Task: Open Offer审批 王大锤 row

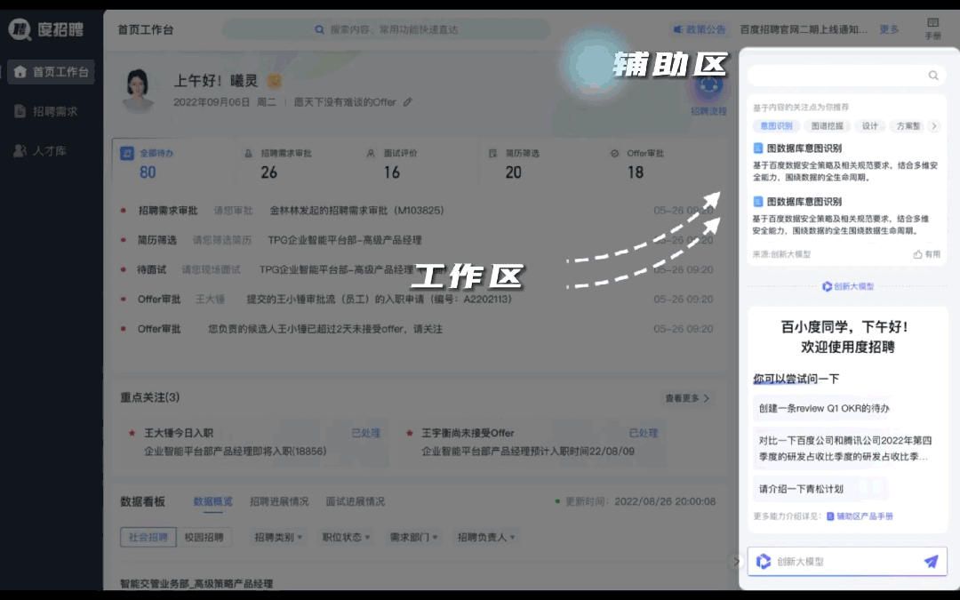Action: pyautogui.click(x=416, y=300)
